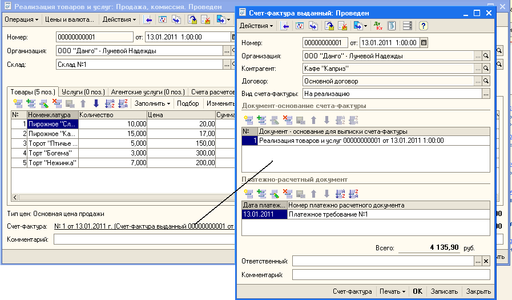
Task: Open Действия dropdown in invoice window
Action: 256,26
